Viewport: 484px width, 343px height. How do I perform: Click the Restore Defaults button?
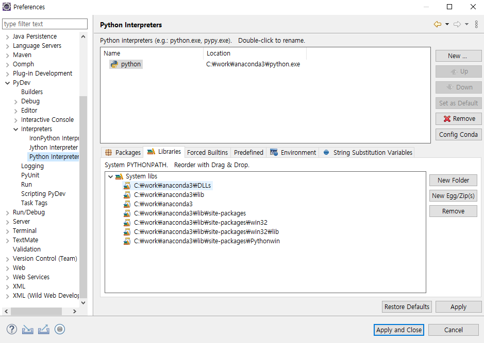(x=407, y=306)
